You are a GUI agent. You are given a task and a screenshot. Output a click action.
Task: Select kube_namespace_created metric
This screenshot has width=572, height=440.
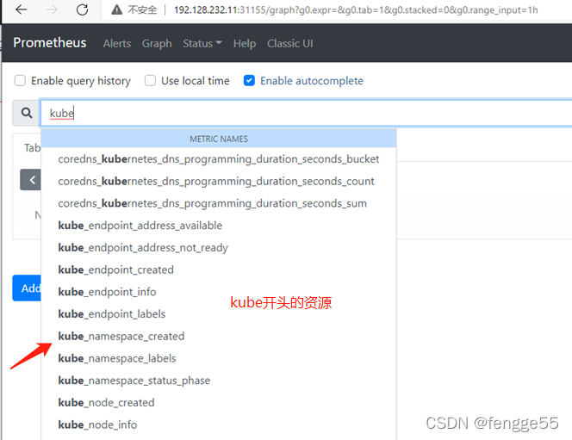click(219, 336)
